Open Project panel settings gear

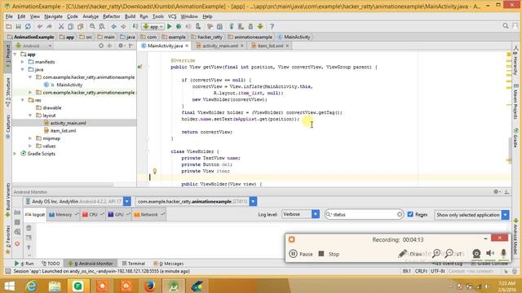[x=121, y=46]
